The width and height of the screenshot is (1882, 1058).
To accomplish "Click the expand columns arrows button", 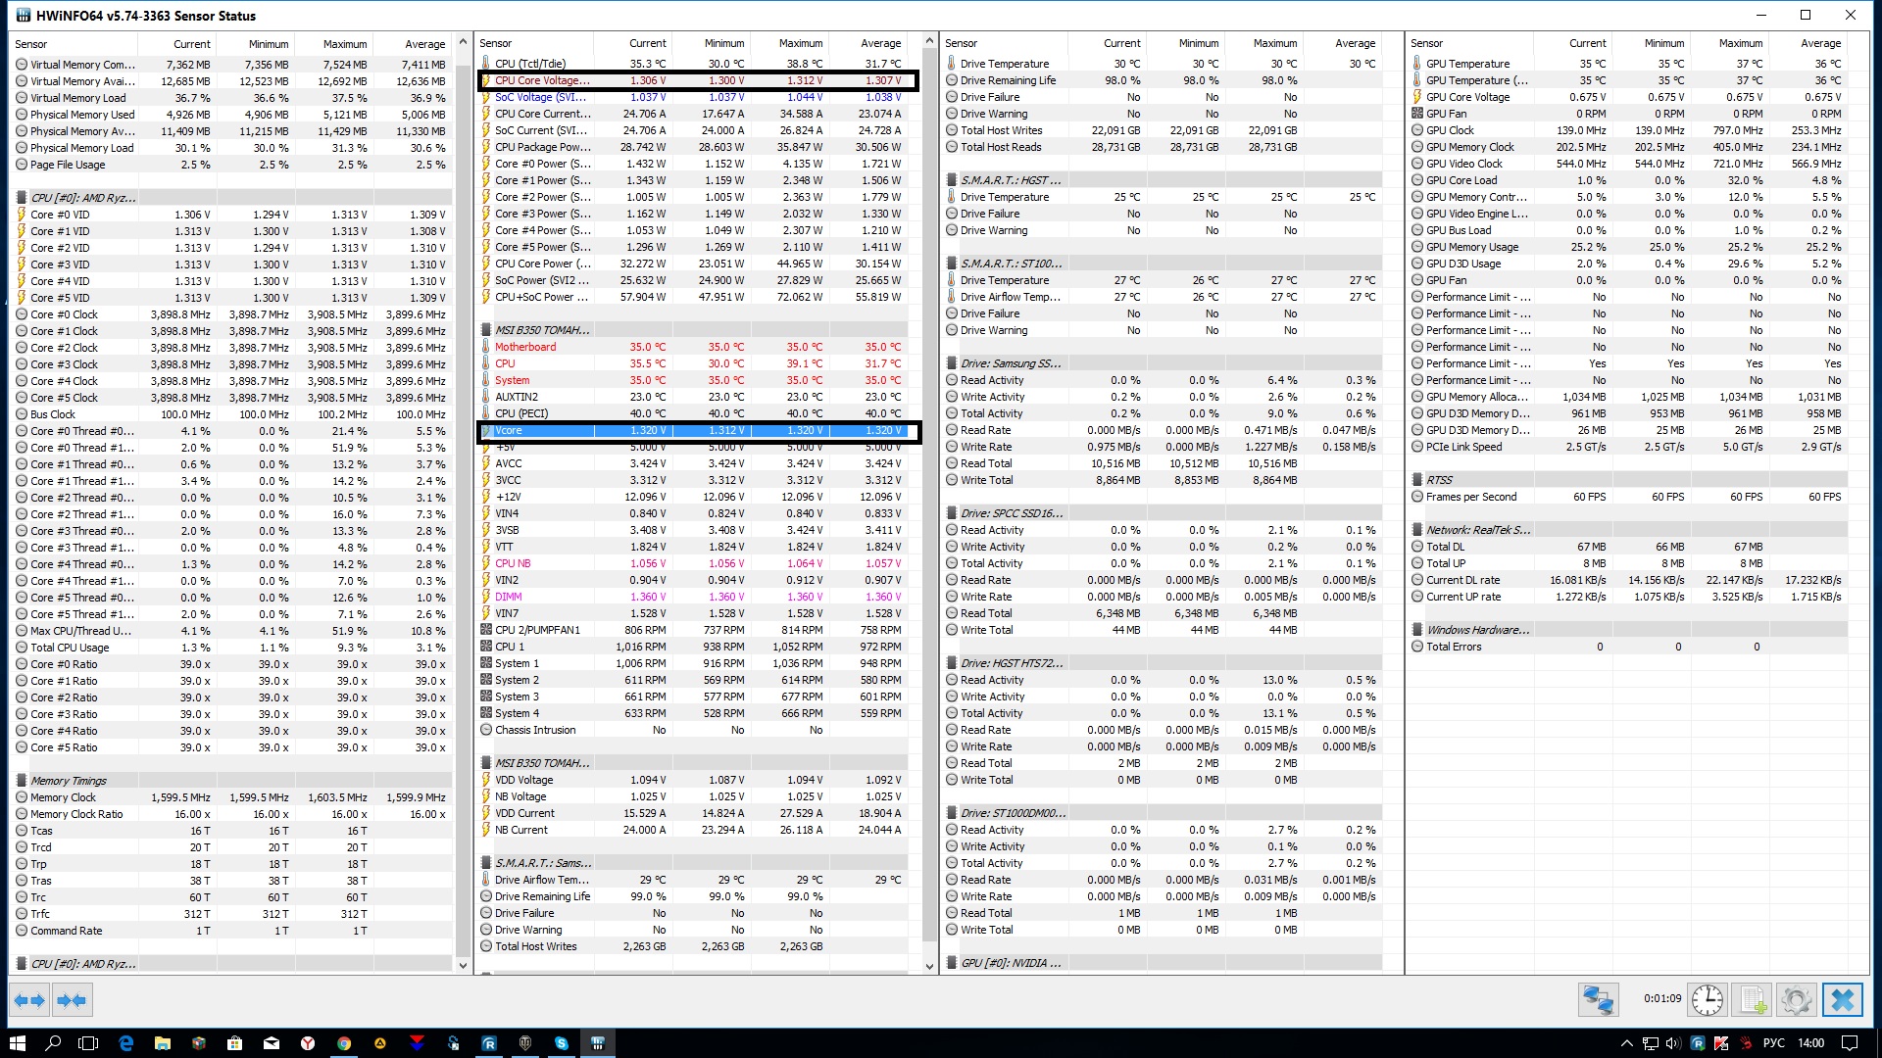I will (x=29, y=1000).
